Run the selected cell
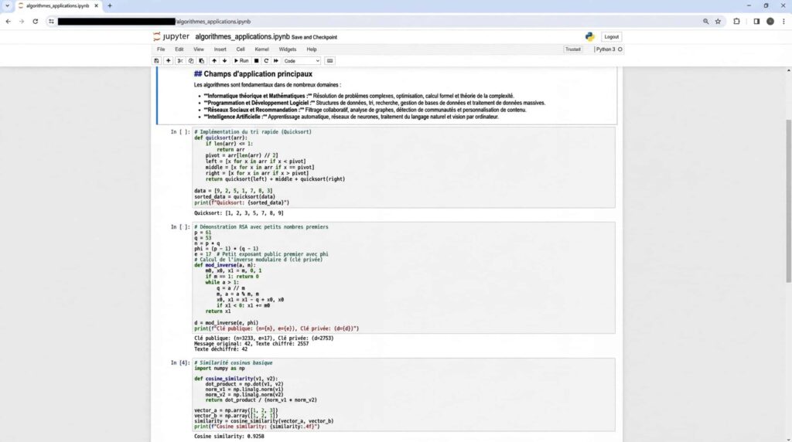This screenshot has width=792, height=442. click(x=241, y=61)
